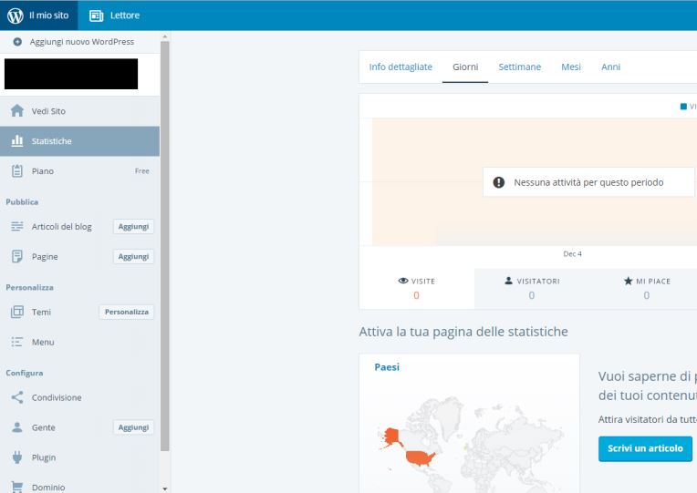Click the Condivisione share icon
Image resolution: width=697 pixels, height=493 pixels.
16,397
